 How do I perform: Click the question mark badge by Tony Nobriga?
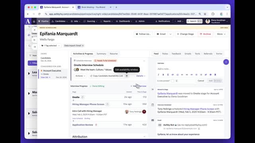tap(144, 112)
